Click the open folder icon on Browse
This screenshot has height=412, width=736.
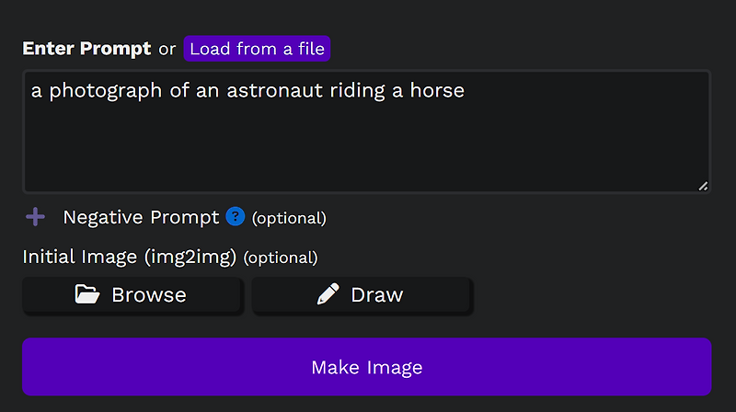coord(87,294)
